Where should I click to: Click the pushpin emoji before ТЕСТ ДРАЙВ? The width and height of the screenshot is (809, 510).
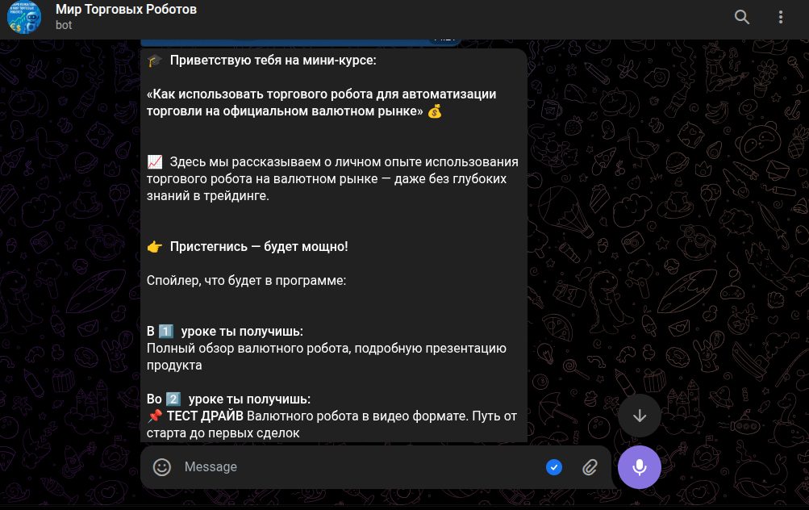(x=154, y=416)
